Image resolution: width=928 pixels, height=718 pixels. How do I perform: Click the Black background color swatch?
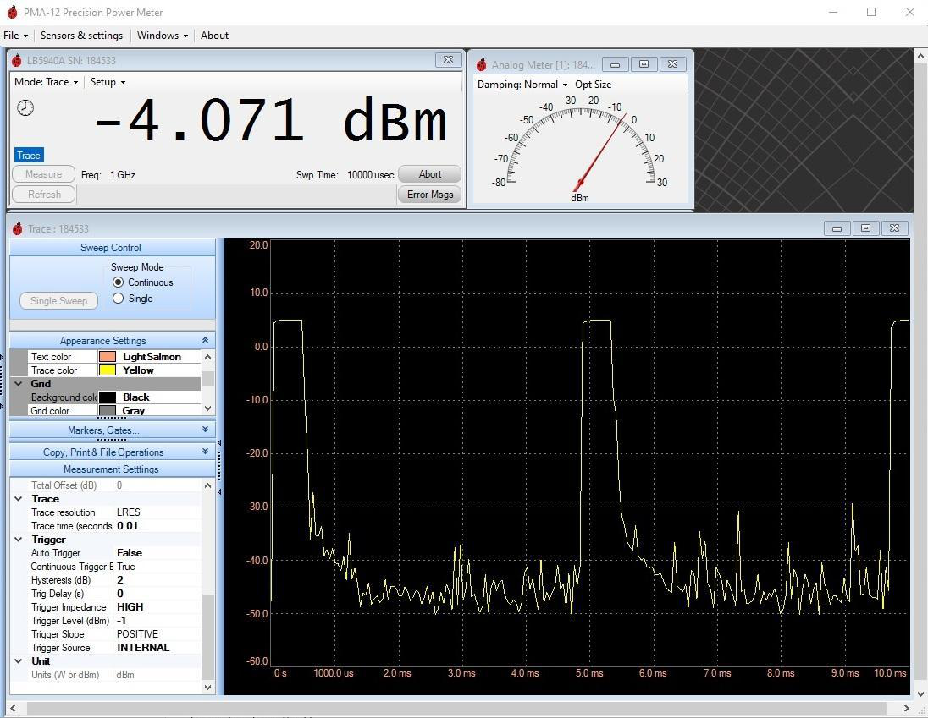pyautogui.click(x=108, y=397)
